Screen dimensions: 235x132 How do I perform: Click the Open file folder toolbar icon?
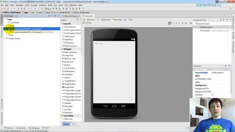tap(1, 8)
